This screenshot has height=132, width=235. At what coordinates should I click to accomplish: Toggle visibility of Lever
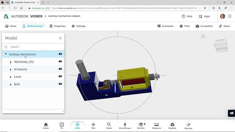[x=60, y=76]
